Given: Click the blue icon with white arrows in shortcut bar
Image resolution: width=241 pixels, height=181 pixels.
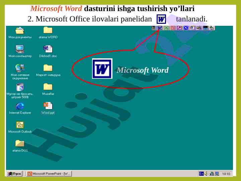Looking at the screenshot, I should pos(186,28).
